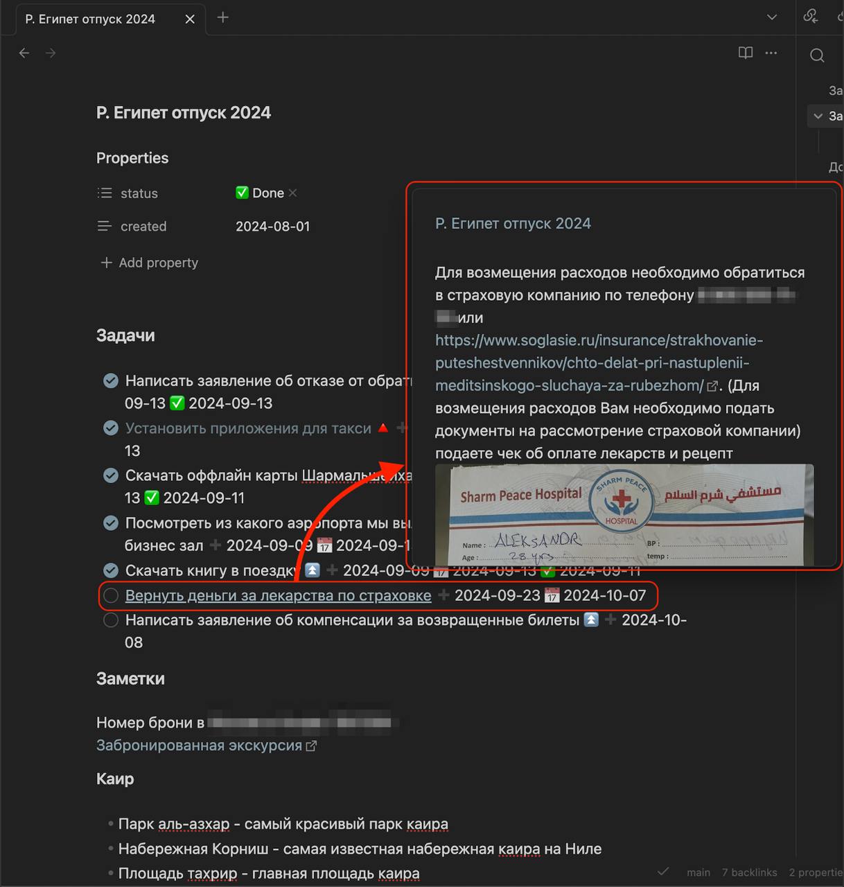Click the navigate back arrow
This screenshot has height=887, width=844.
pyautogui.click(x=24, y=53)
